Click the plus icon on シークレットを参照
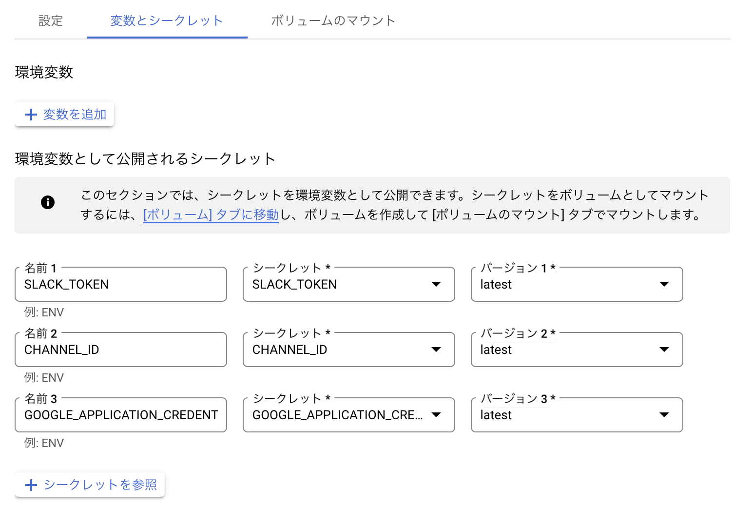Screen dimensions: 733x507 click(x=31, y=485)
